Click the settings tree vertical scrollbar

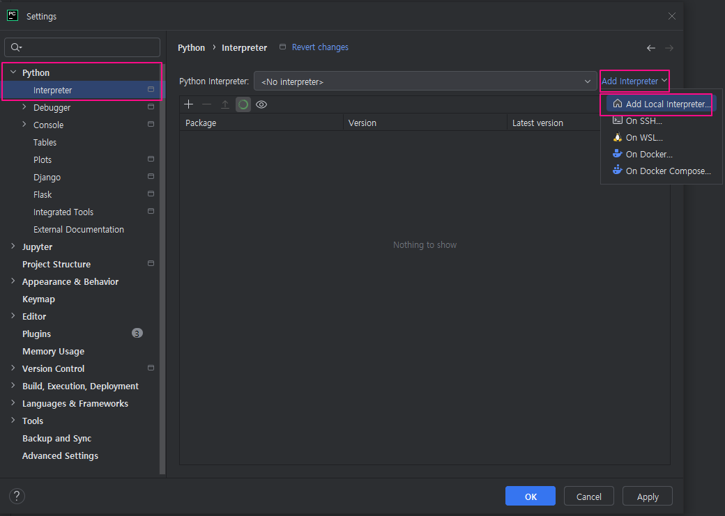tap(162, 268)
